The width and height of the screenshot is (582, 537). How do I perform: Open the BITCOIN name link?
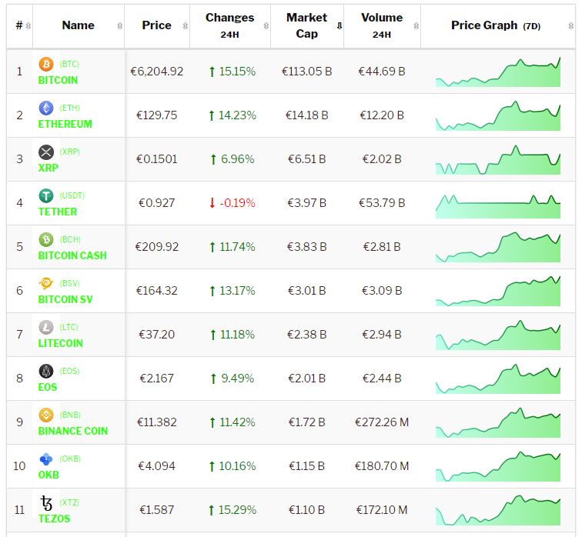(58, 80)
